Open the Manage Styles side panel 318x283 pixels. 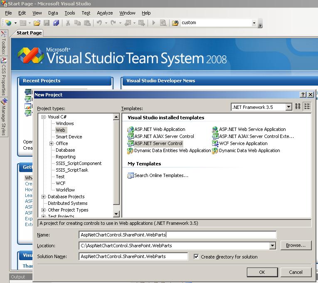[x=4, y=117]
